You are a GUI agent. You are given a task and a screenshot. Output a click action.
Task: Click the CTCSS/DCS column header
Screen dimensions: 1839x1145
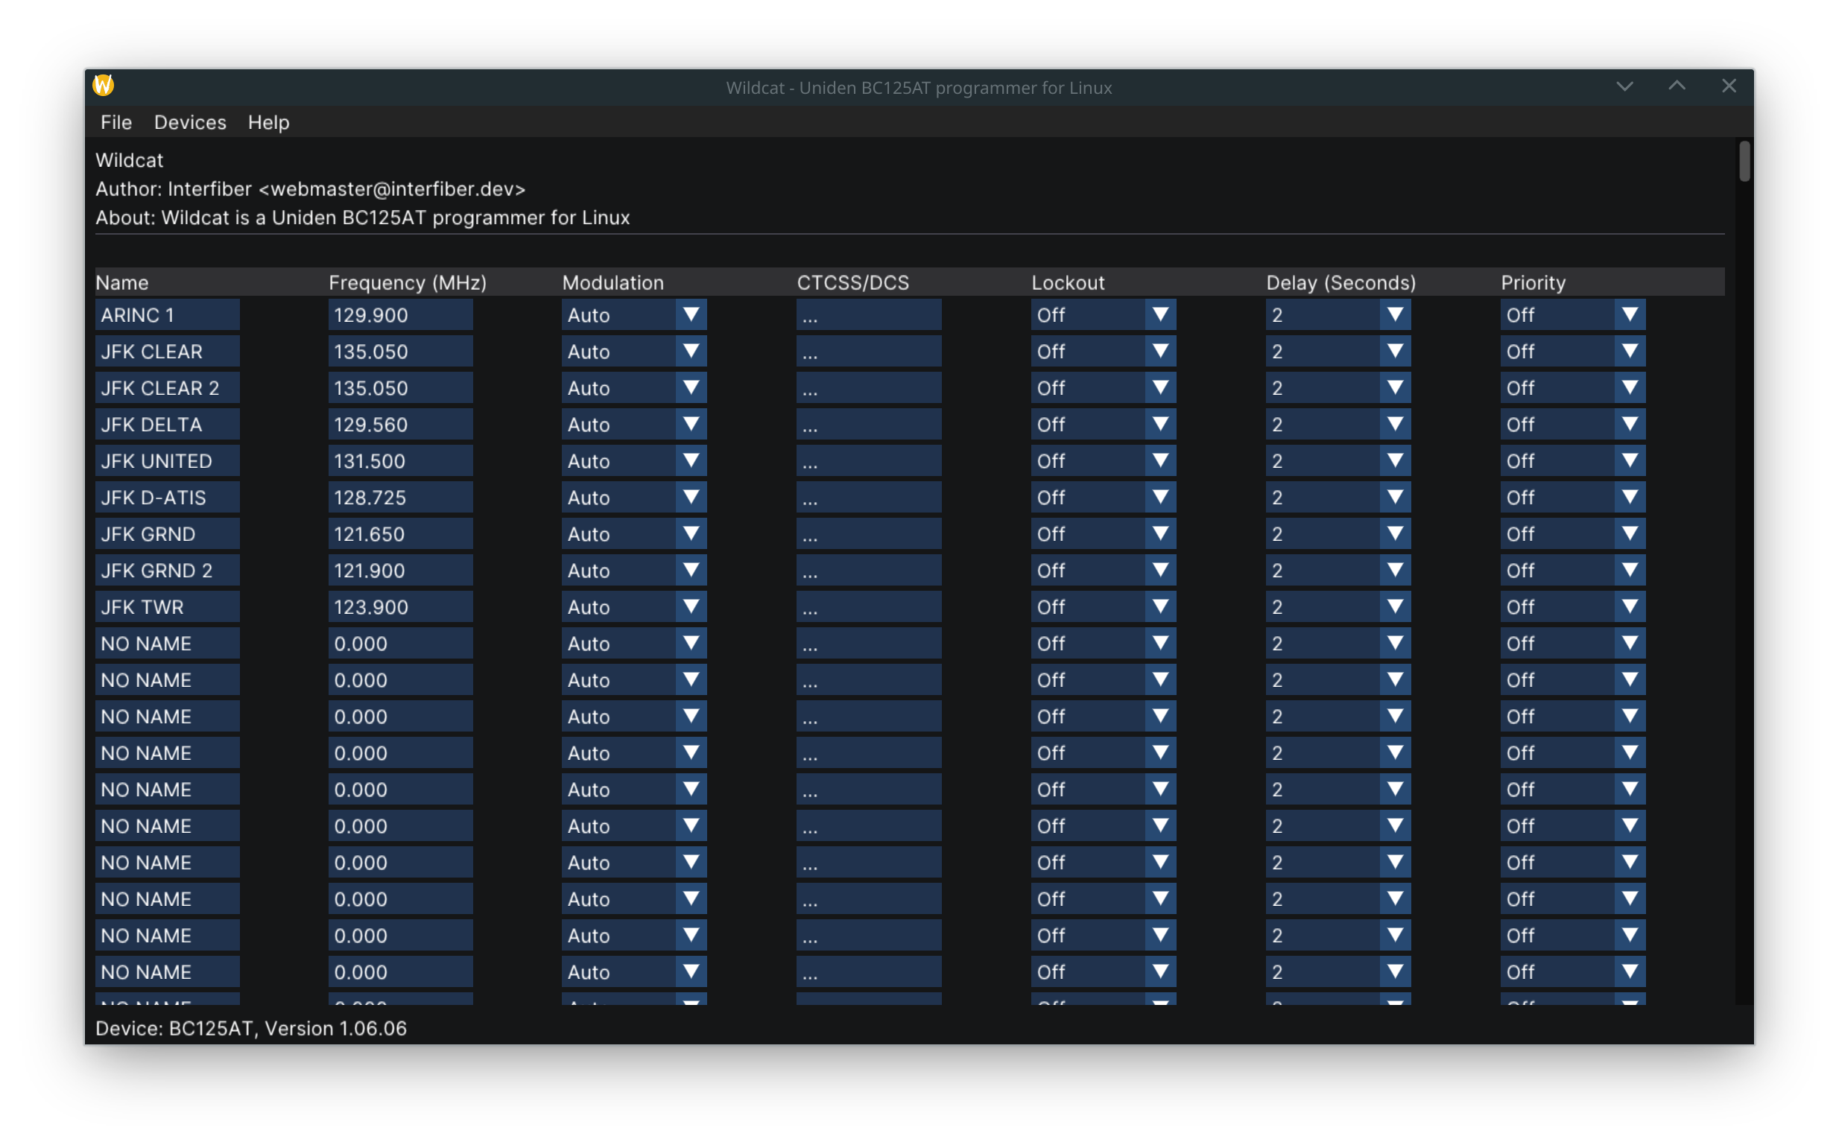(853, 282)
